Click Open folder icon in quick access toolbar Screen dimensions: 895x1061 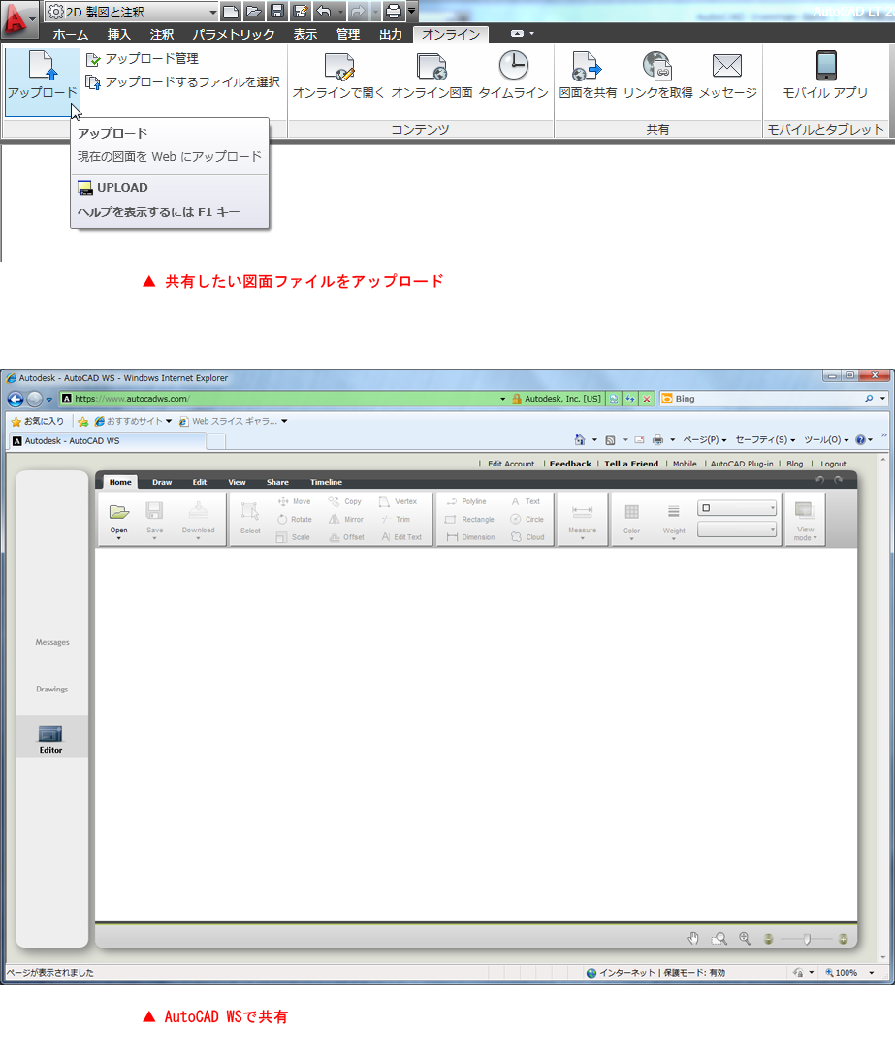point(254,11)
